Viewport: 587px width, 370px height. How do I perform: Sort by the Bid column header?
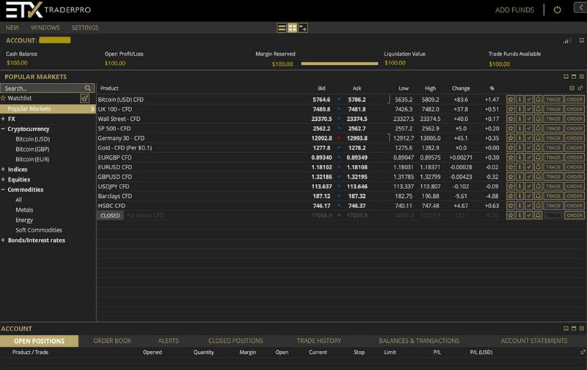pos(321,89)
